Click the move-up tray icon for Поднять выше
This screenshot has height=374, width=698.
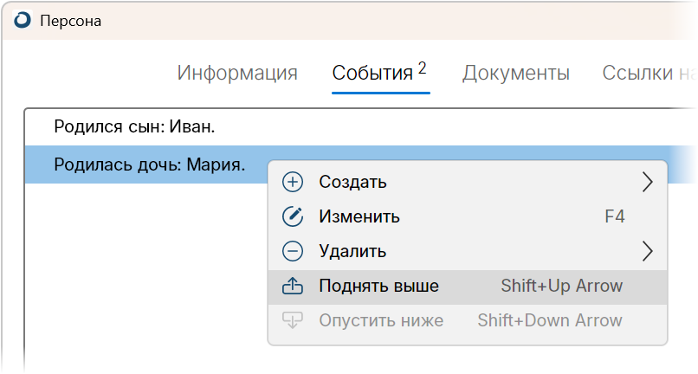(x=293, y=286)
